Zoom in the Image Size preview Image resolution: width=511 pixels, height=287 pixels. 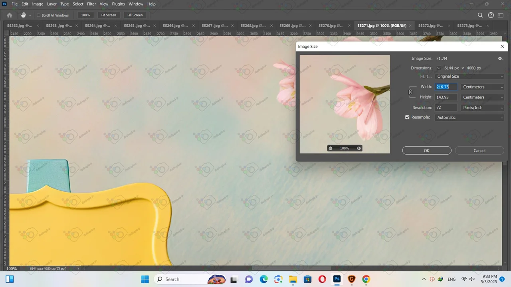(359, 148)
